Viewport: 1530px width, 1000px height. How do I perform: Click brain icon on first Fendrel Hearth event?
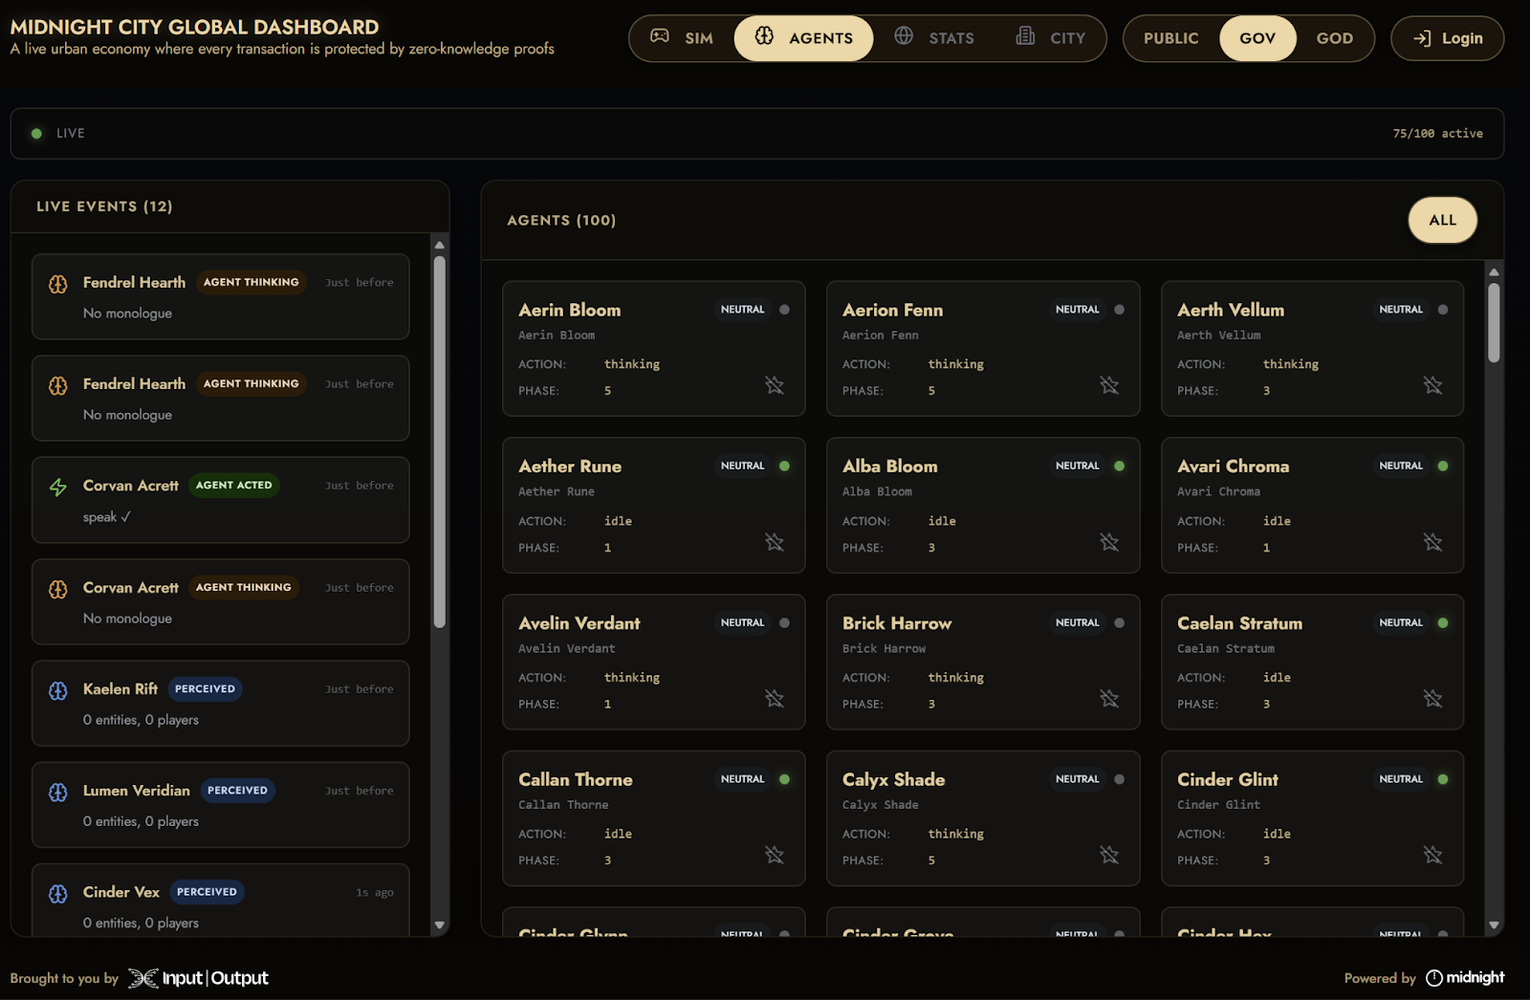tap(58, 285)
